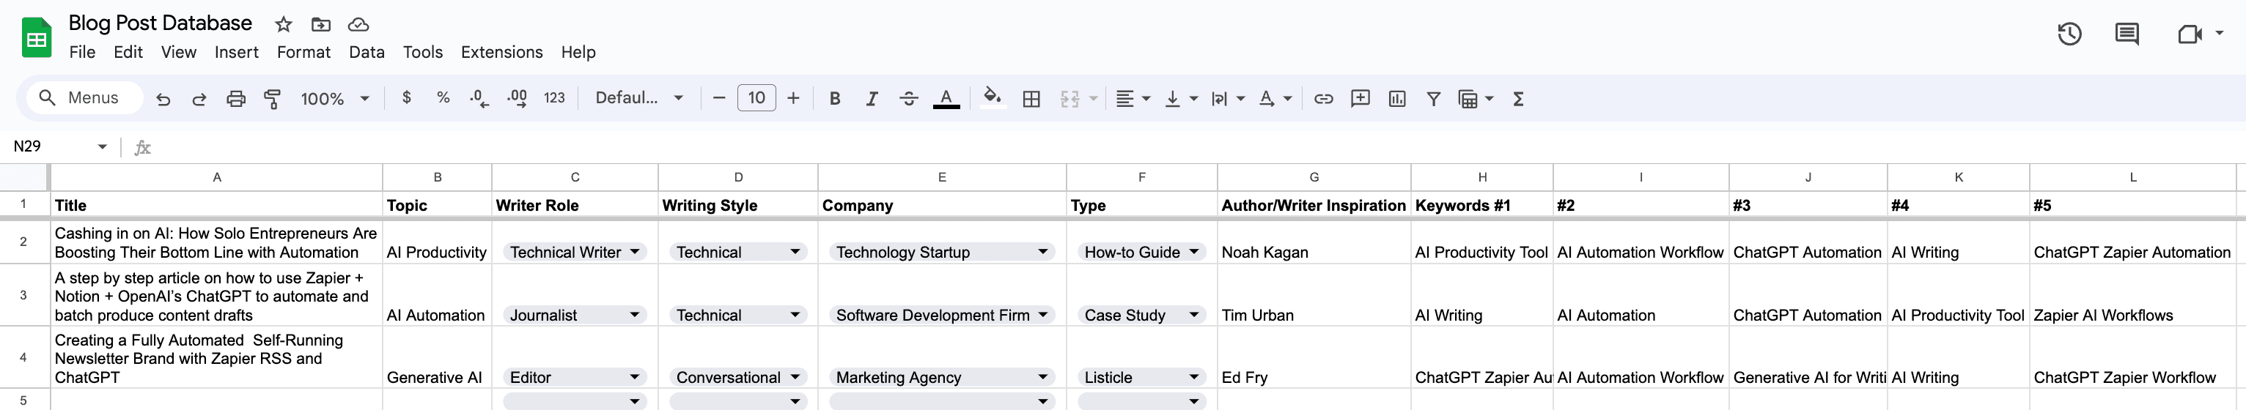Open the fill color bucket
Screen dimensions: 2246x410
(x=993, y=97)
